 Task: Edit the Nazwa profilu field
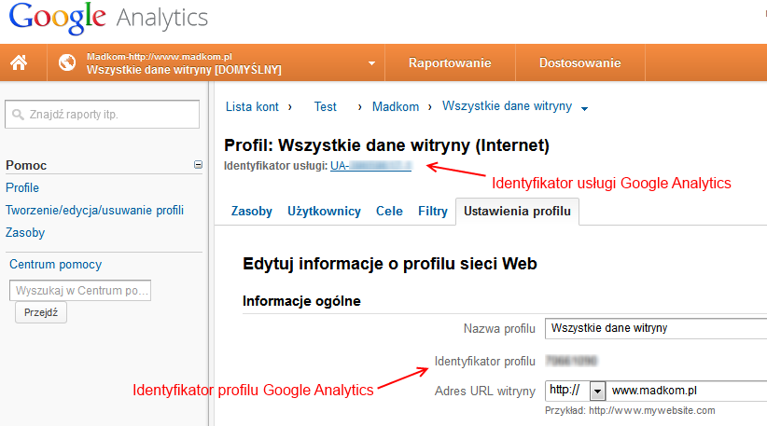(x=656, y=328)
